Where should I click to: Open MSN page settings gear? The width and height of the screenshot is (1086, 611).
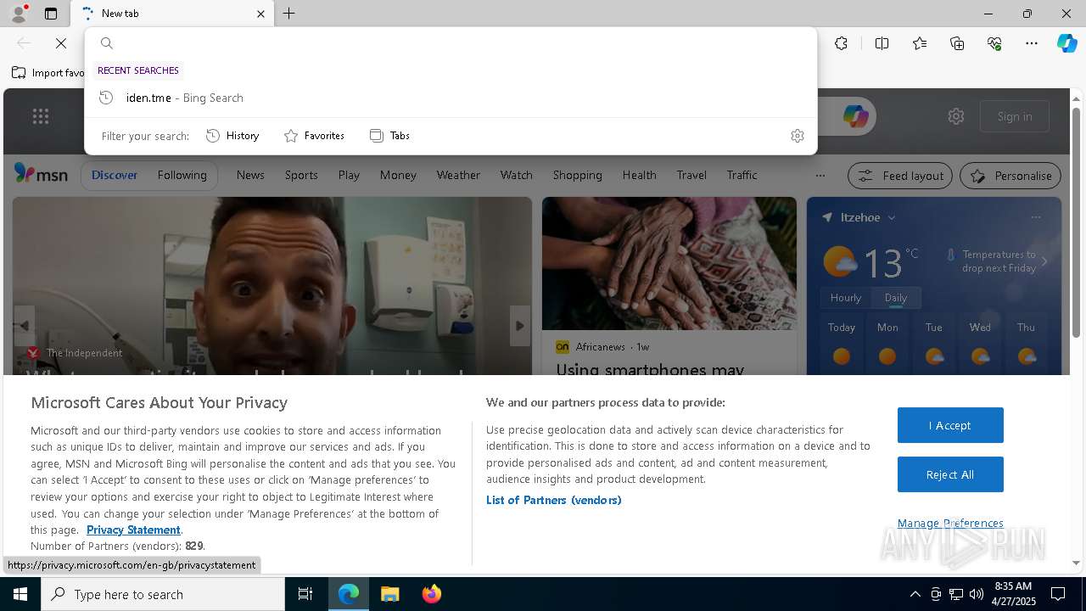pyautogui.click(x=956, y=116)
